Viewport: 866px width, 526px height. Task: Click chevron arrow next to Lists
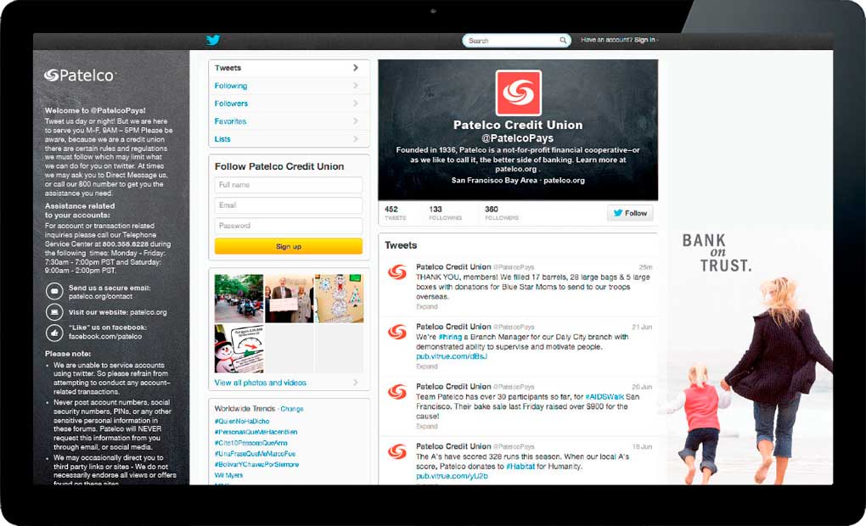click(x=355, y=138)
